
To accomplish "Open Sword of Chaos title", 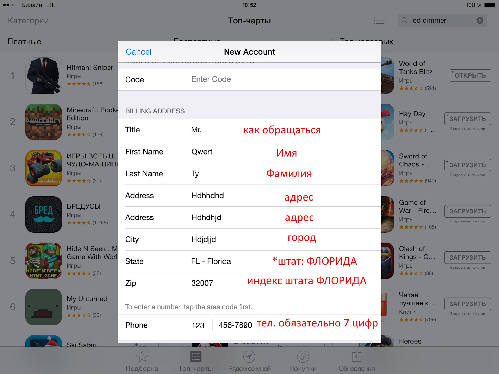I will (x=415, y=160).
